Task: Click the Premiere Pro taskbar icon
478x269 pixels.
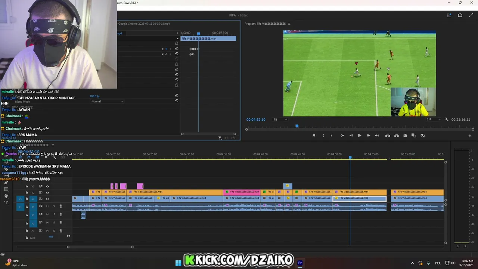Action: 300,263
